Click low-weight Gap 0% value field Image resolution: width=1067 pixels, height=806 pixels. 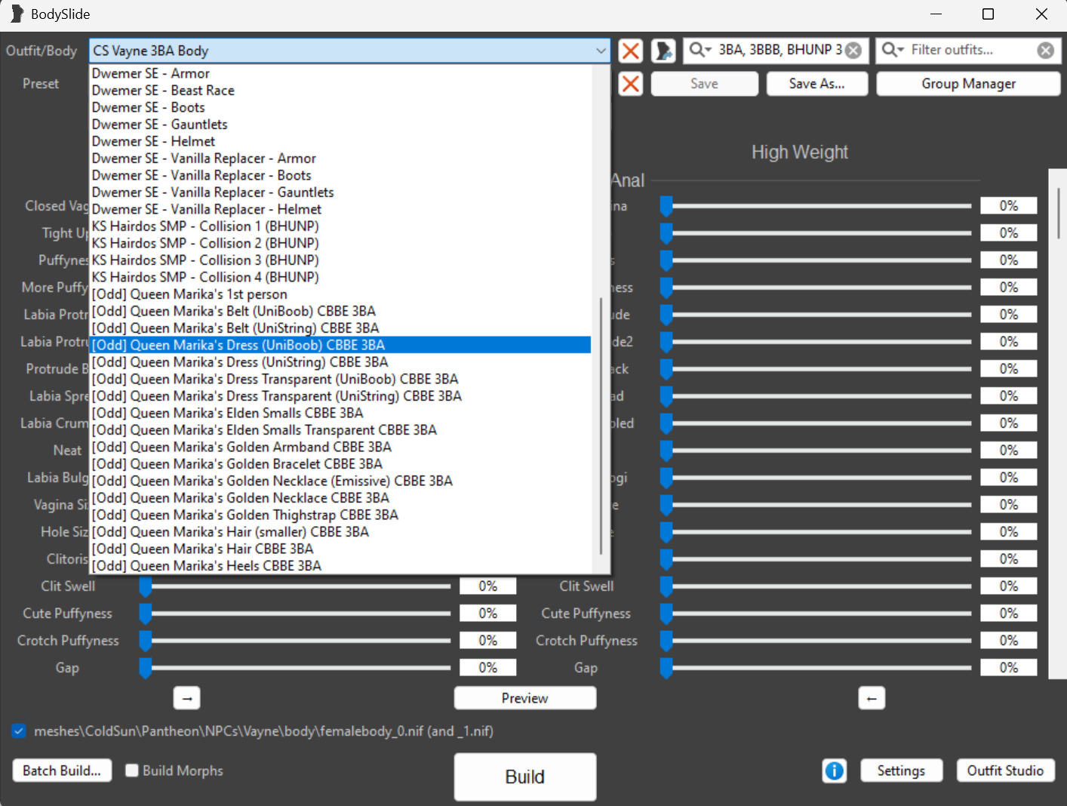[488, 668]
